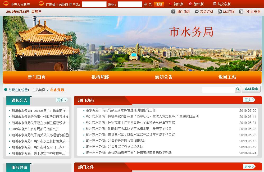This screenshot has width=264, height=172.
Task: Select the 返回主站 navigation item
Action: coord(227,77)
